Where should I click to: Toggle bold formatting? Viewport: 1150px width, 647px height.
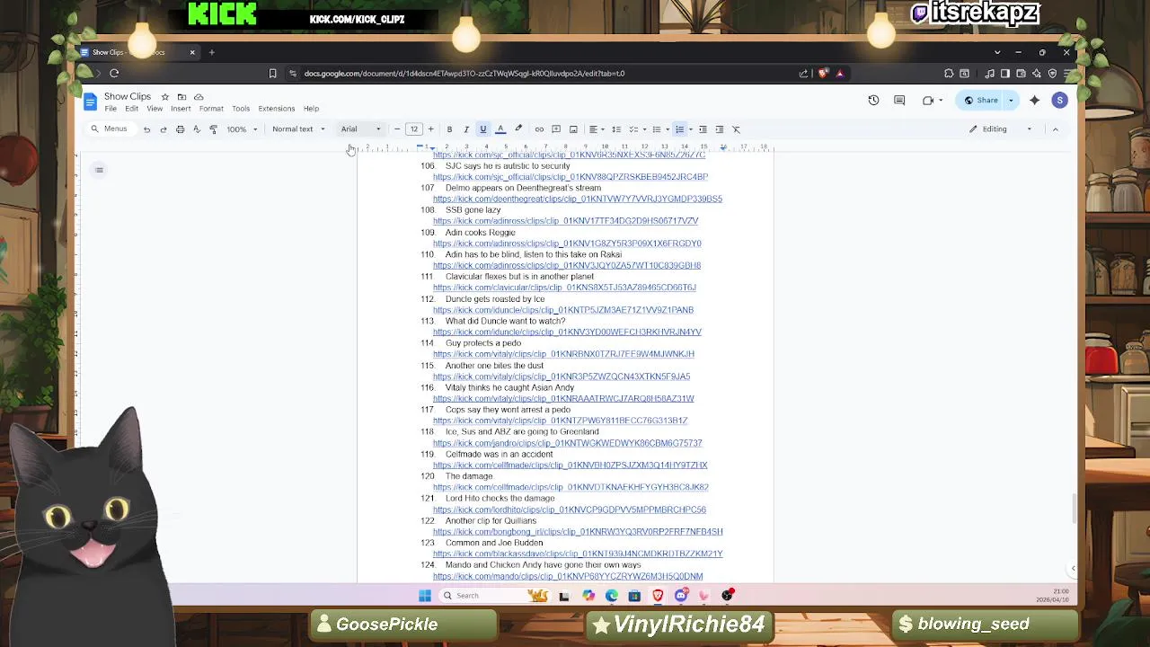pos(449,129)
